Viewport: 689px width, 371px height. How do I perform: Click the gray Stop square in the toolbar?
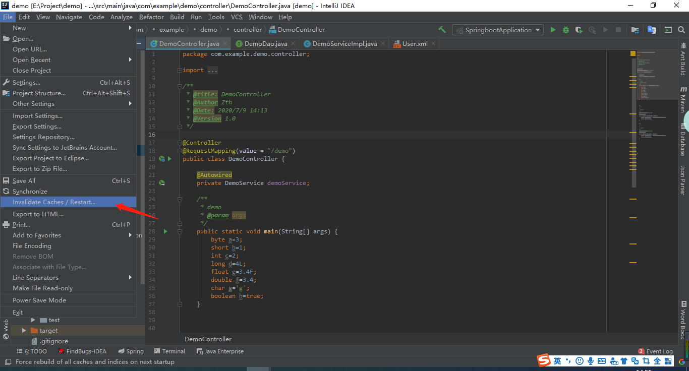pyautogui.click(x=618, y=30)
